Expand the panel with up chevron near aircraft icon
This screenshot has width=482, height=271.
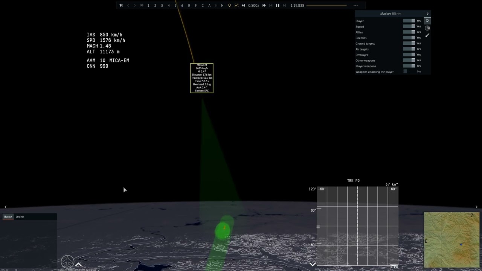tap(78, 265)
